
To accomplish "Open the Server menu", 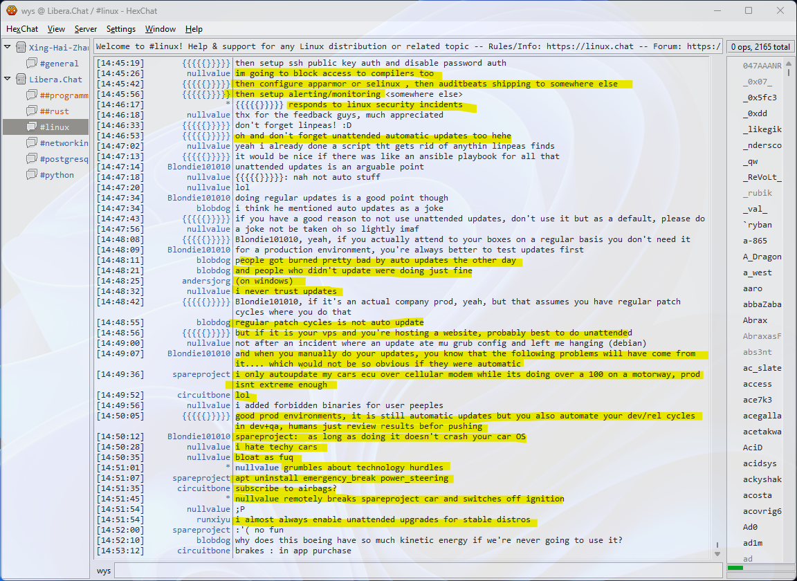I will pyautogui.click(x=86, y=29).
